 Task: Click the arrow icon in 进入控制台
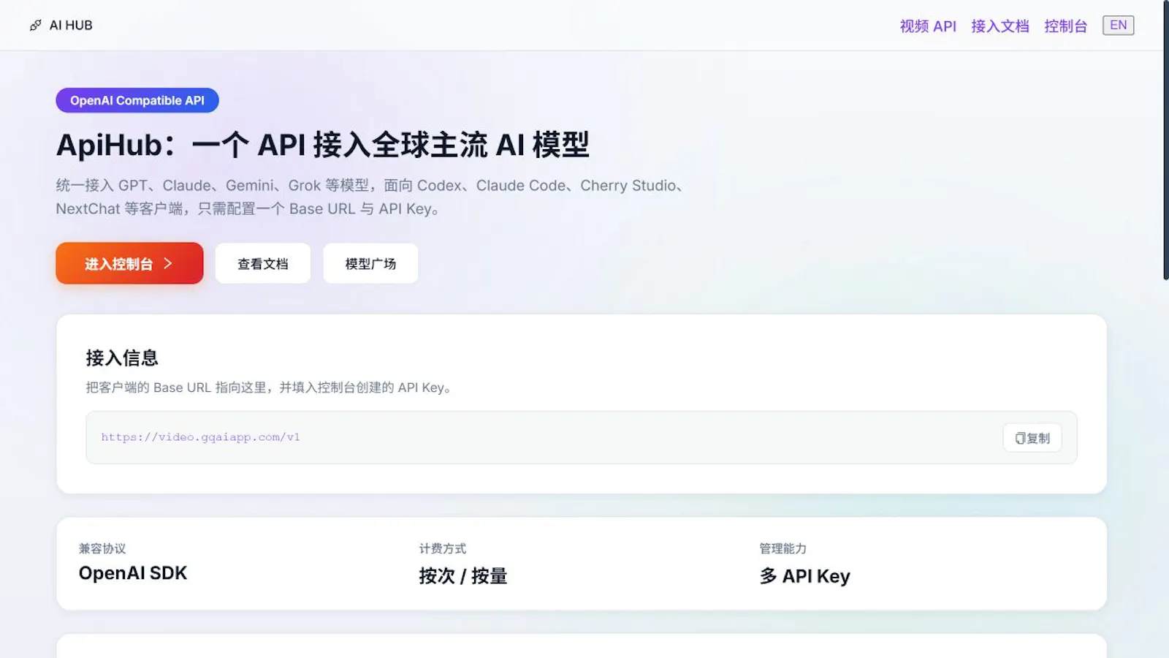click(x=168, y=263)
